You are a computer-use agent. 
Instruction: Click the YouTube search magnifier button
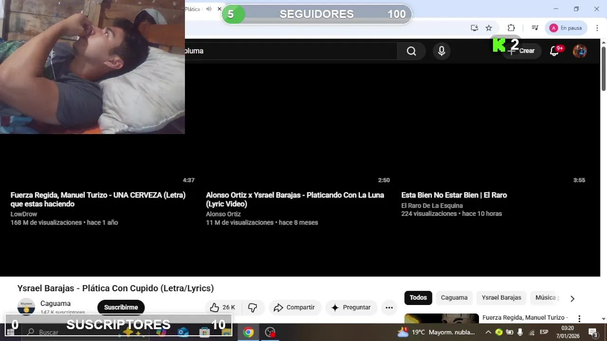coord(411,51)
